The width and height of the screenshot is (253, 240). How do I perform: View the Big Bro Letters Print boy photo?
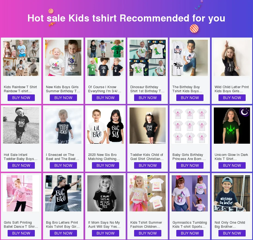coord(63,193)
